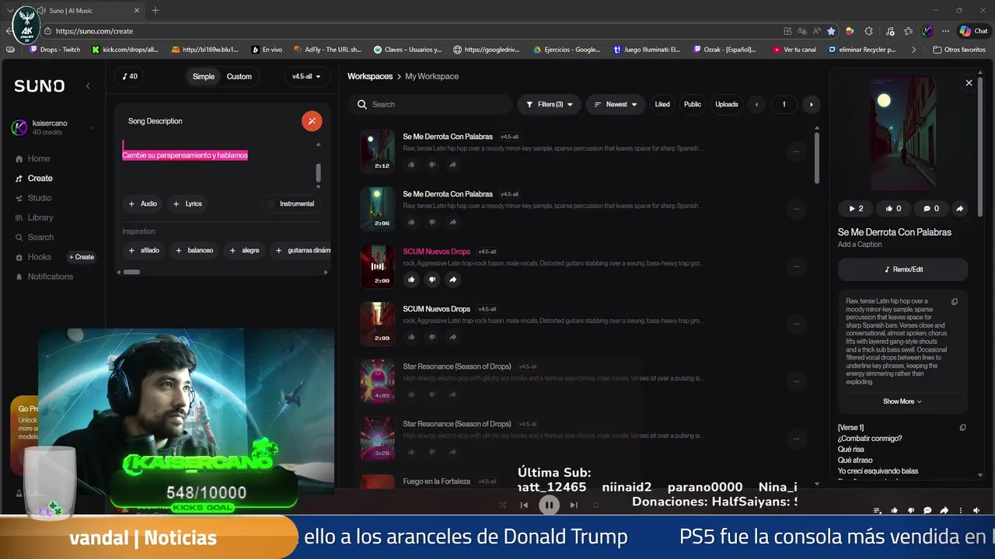Viewport: 995px width, 559px height.
Task: Go to previous track in player
Action: click(x=524, y=505)
